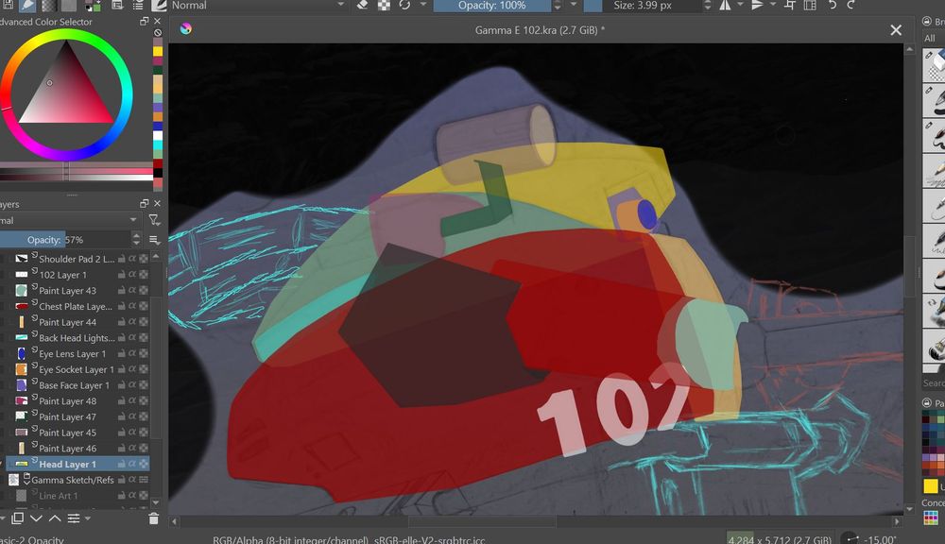This screenshot has height=544, width=945.
Task: Delete the selected layer with trash icon
Action: point(154,518)
